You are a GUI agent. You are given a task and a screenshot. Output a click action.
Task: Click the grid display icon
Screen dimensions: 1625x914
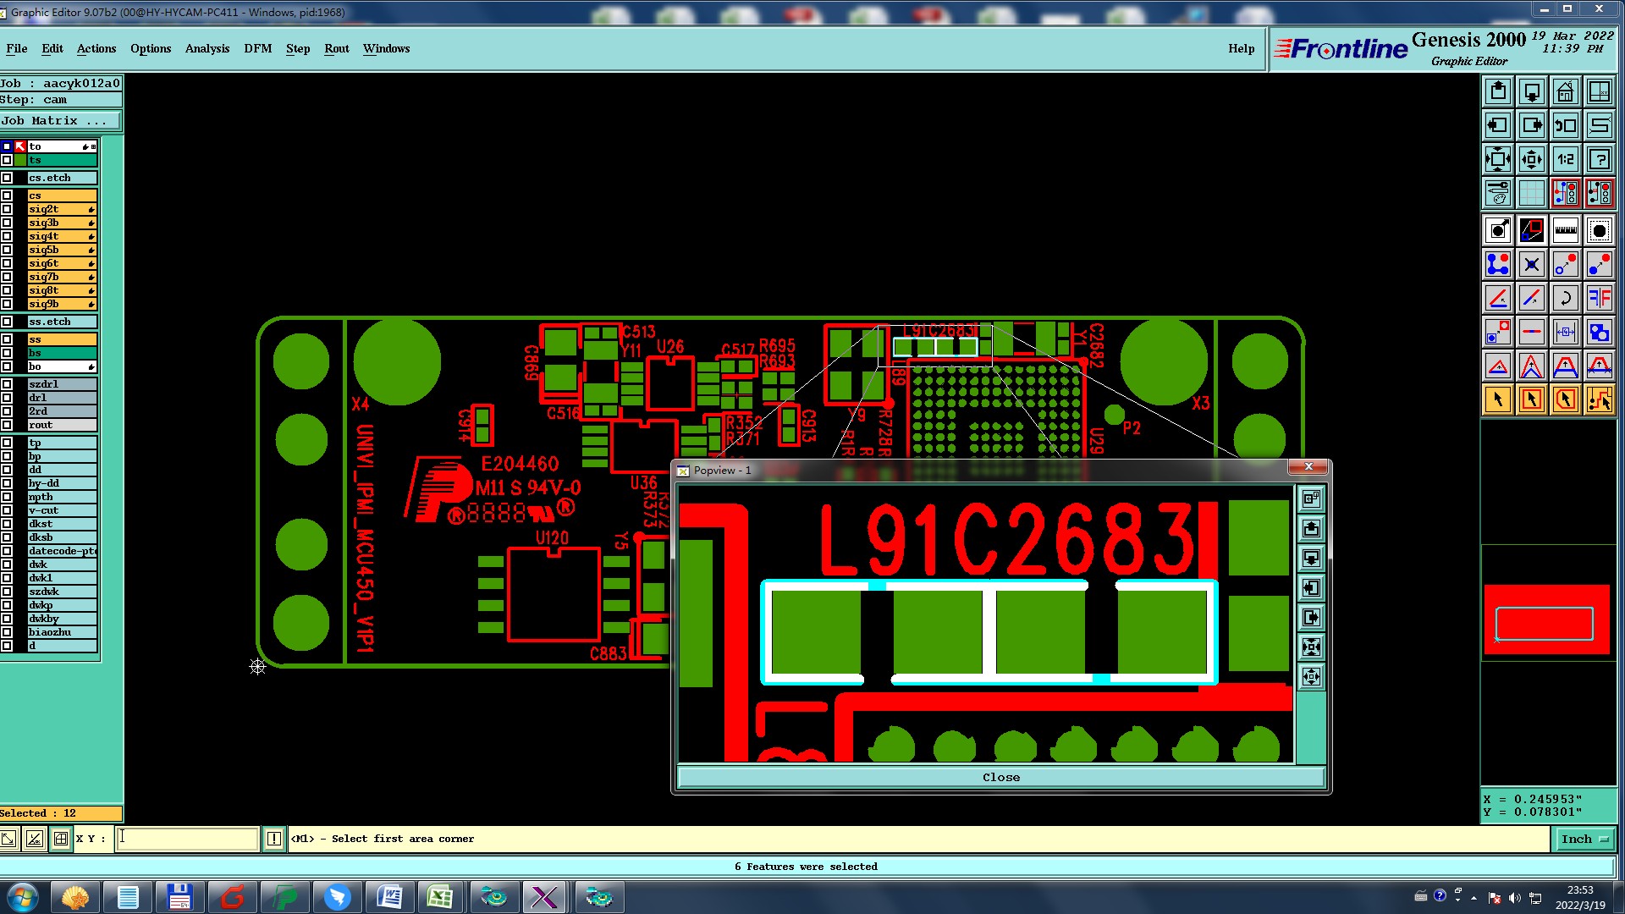1531,193
